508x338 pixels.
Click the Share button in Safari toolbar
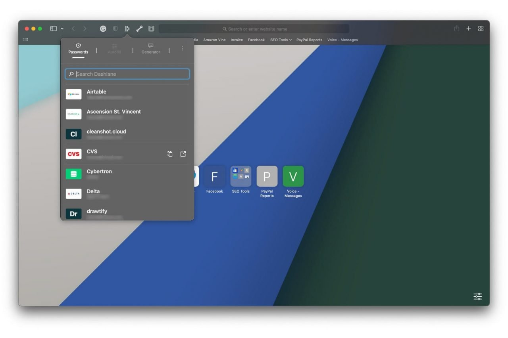click(457, 29)
